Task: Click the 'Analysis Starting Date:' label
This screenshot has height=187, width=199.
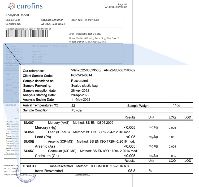Action: point(39,95)
